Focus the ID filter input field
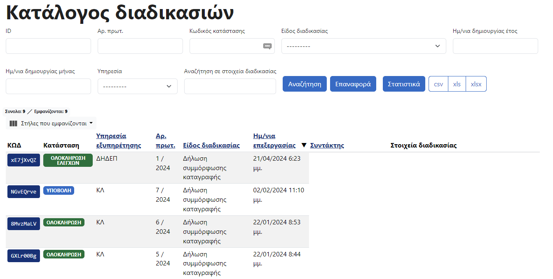Image resolution: width=553 pixels, height=279 pixels. (48, 46)
